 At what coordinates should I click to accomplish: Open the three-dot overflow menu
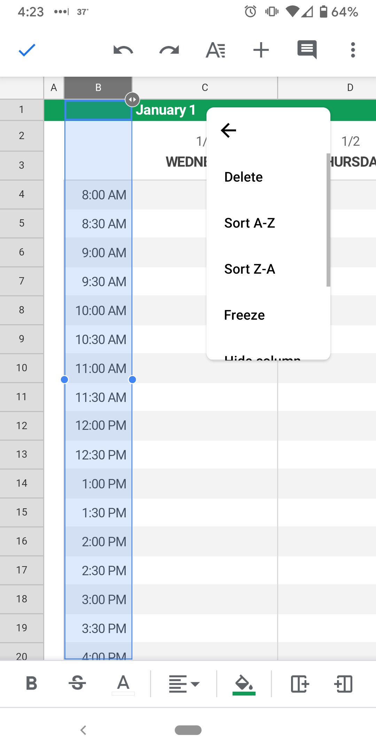click(353, 50)
